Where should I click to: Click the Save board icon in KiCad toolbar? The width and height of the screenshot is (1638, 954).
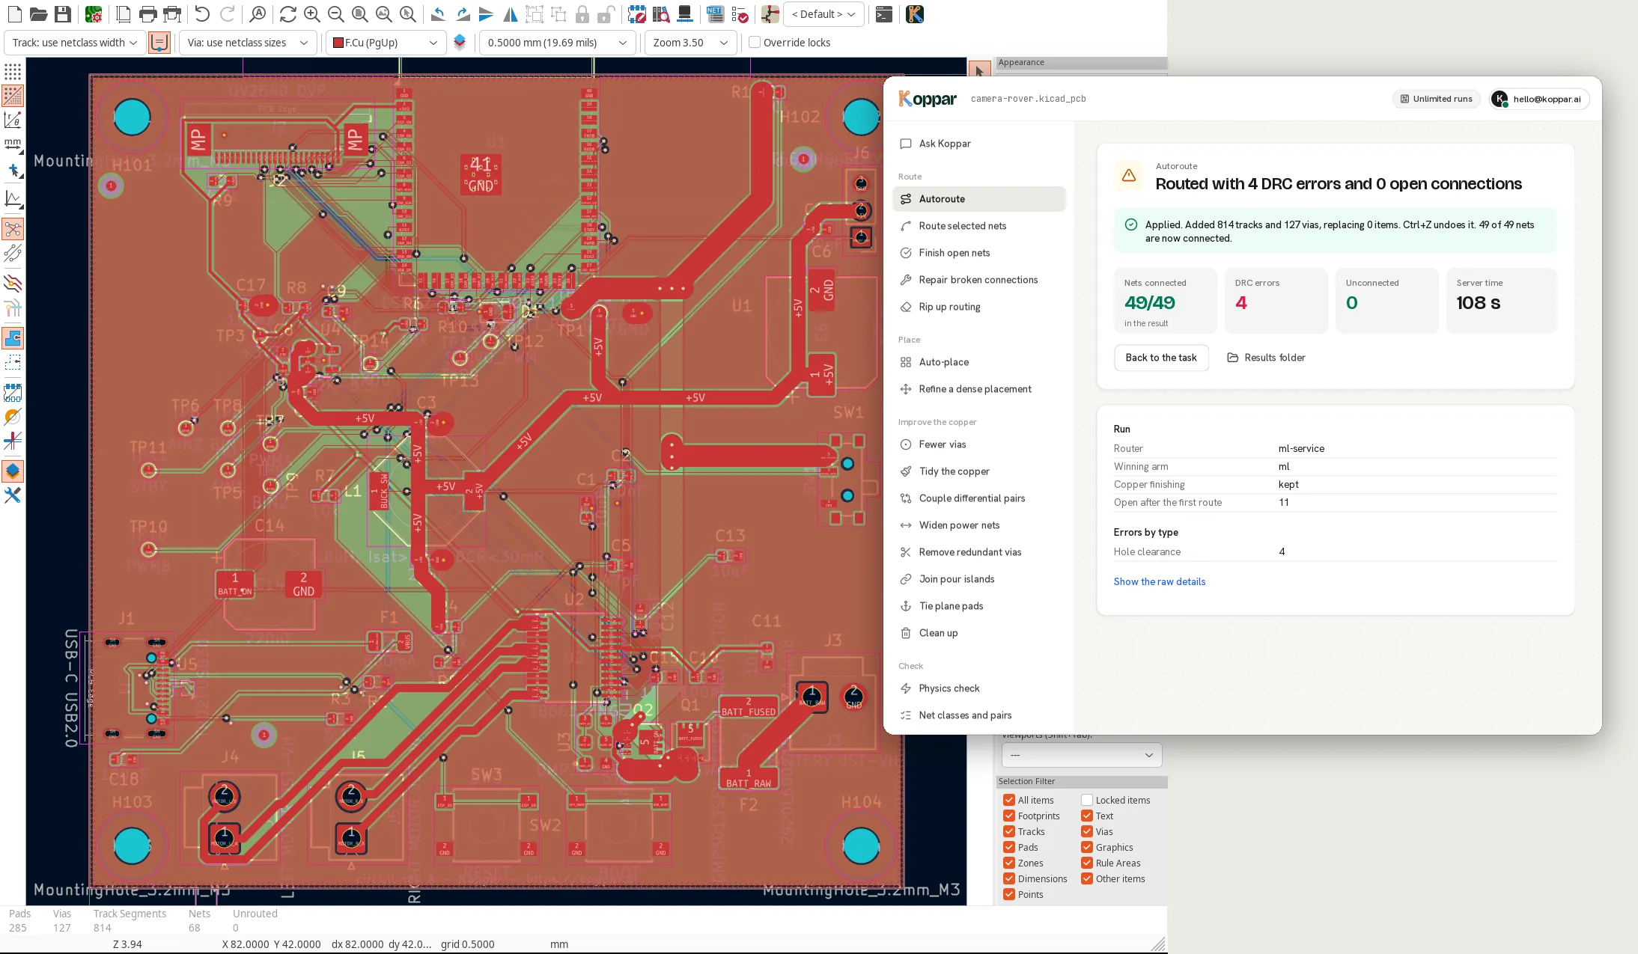click(63, 14)
